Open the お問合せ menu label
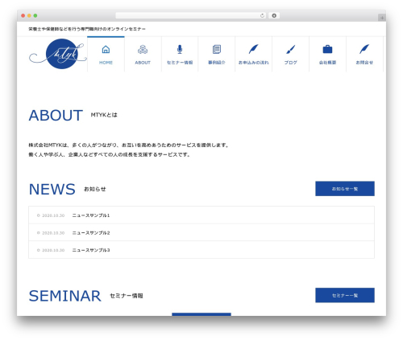 364,63
